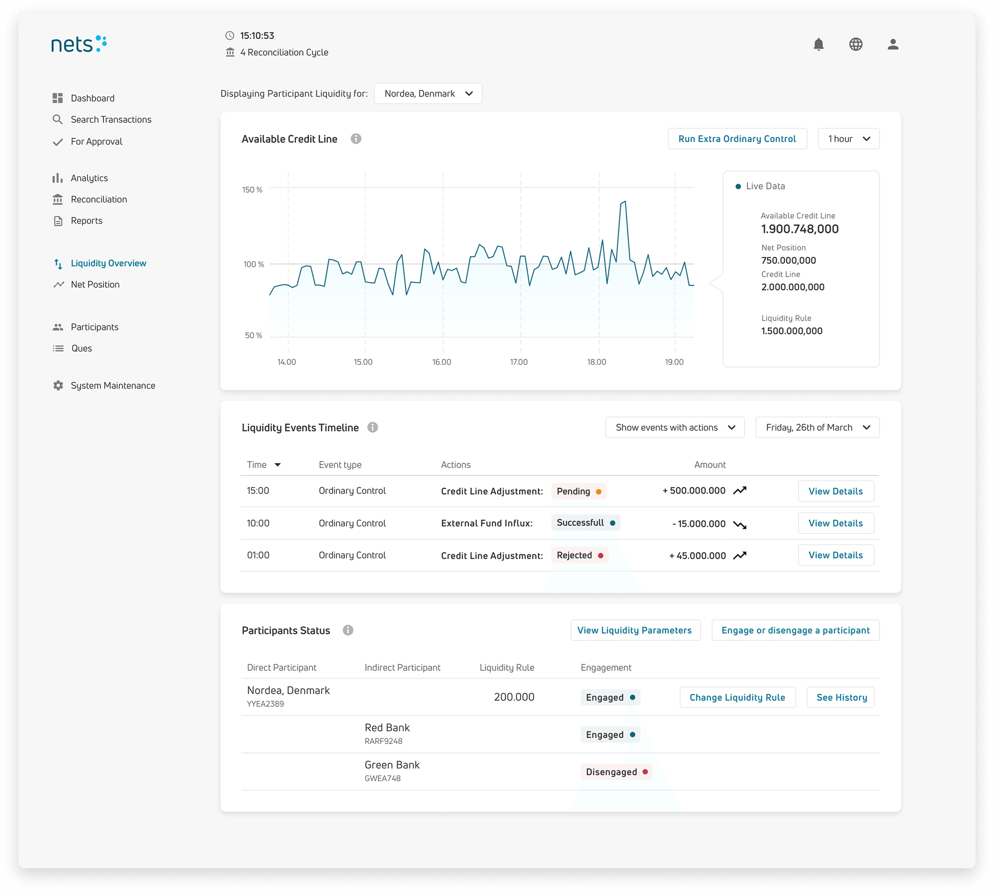Viewport: 994px width, 893px height.
Task: Open Participants menu item
Action: [94, 327]
